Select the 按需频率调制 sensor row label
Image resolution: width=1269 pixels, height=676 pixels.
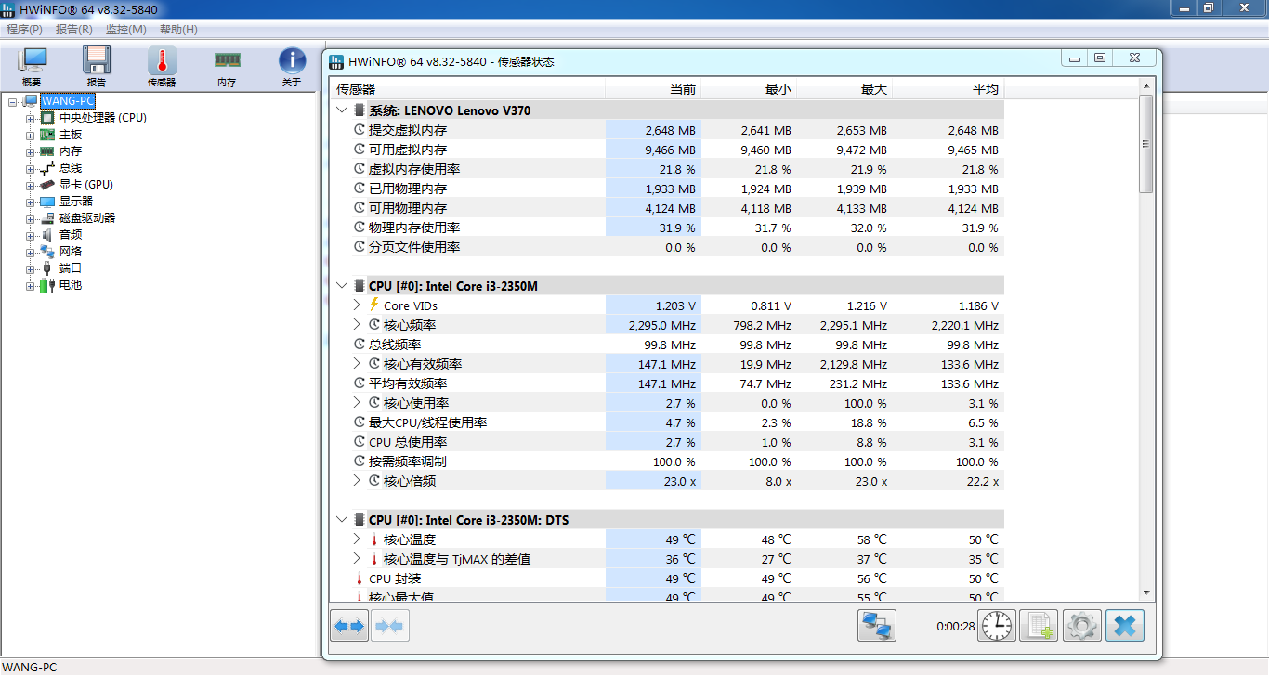(408, 461)
